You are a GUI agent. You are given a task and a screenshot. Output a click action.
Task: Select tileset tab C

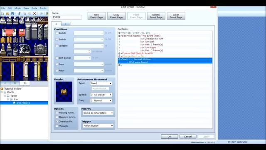25,83
